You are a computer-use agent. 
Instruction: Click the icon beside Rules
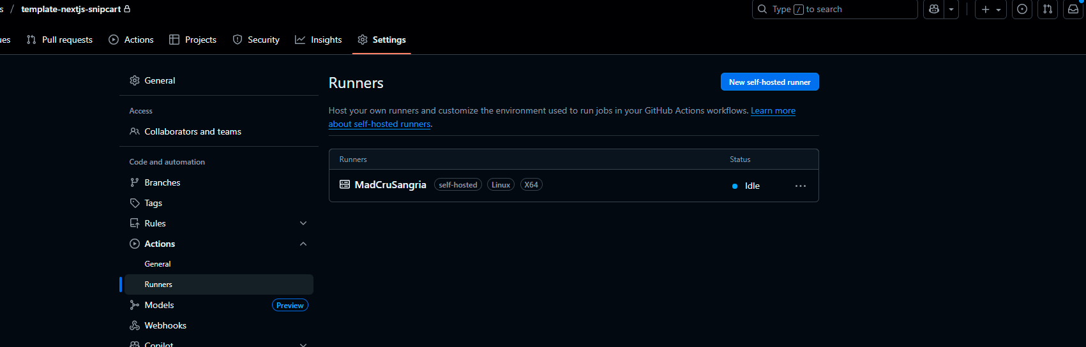(135, 223)
